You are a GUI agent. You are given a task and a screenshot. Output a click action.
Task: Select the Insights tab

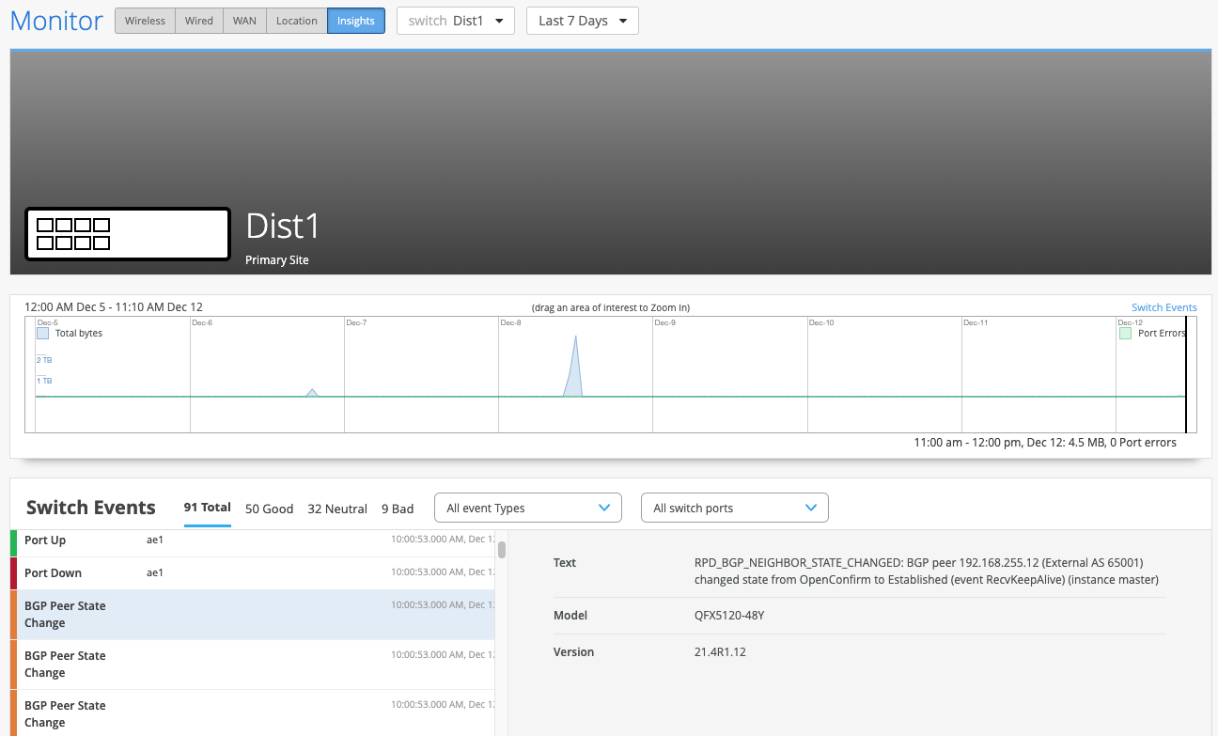pyautogui.click(x=355, y=21)
